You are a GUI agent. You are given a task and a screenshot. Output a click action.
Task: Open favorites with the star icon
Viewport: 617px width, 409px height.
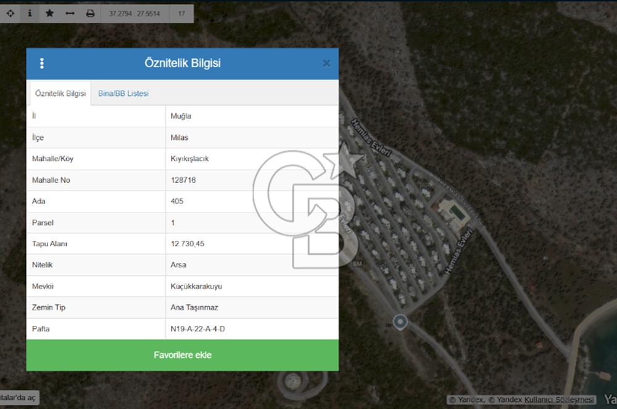click(50, 13)
